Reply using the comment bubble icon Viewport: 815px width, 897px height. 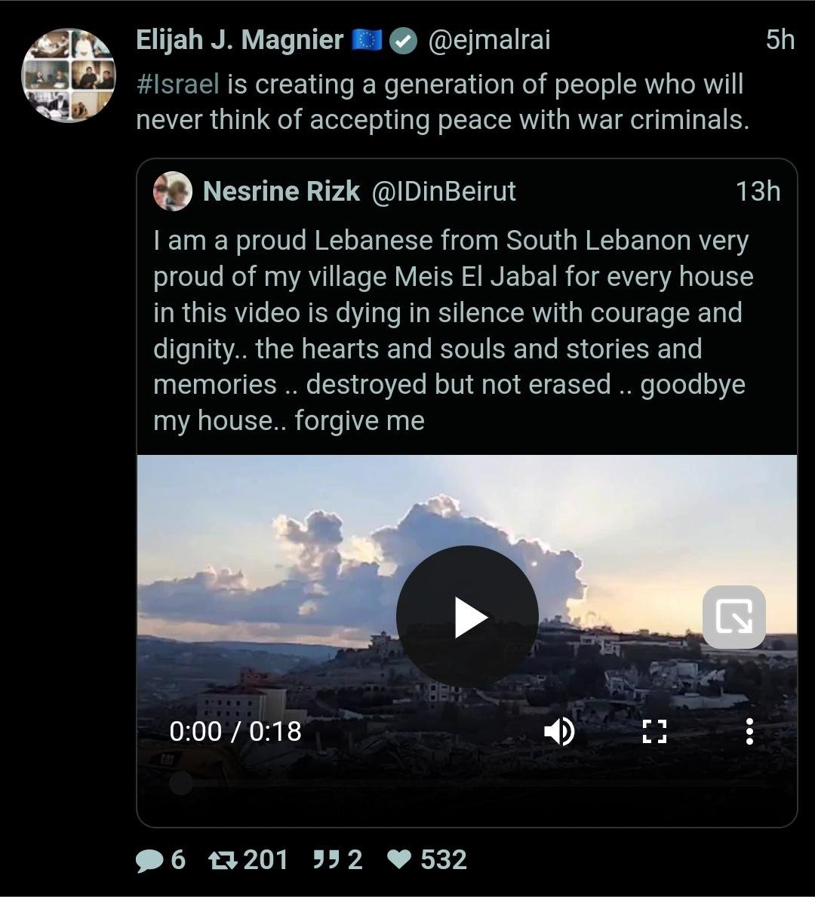[149, 860]
